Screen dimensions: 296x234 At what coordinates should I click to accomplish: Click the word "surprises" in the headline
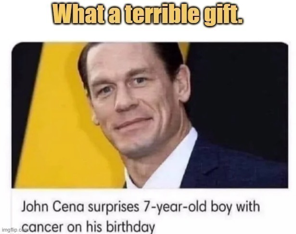coord(114,208)
